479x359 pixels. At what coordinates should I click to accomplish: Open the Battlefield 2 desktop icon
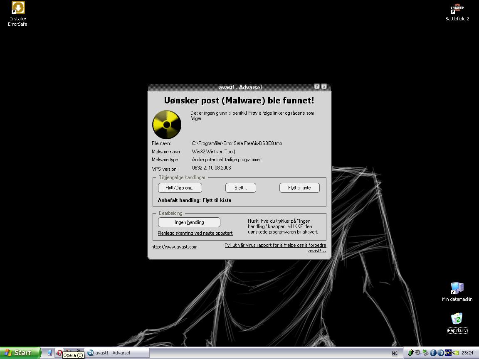coord(457,13)
